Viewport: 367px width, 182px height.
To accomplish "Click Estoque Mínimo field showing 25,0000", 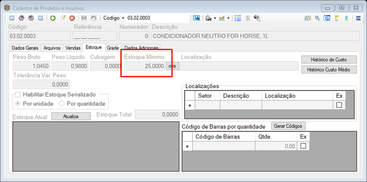I will 145,66.
